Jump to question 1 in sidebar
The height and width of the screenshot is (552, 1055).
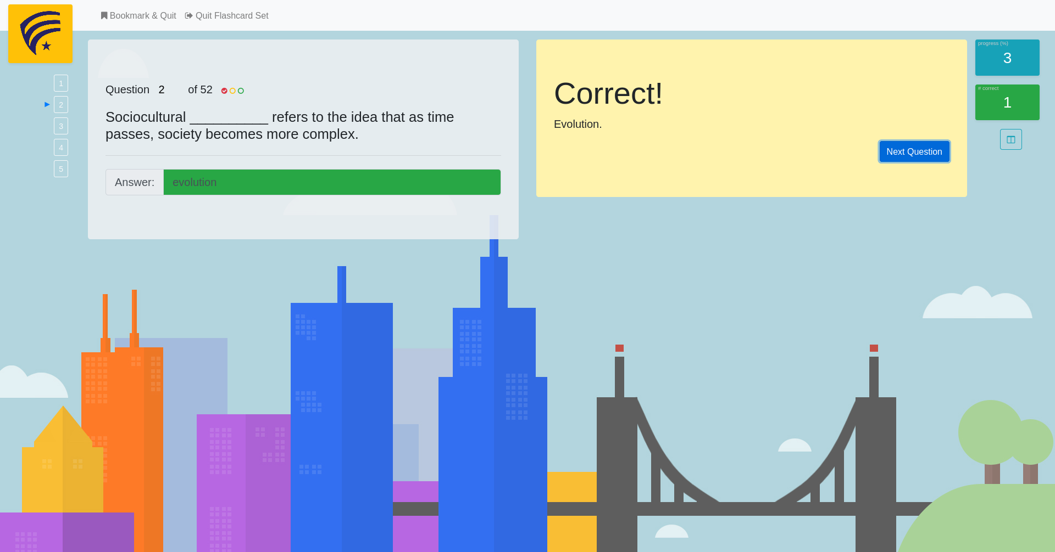pos(61,83)
